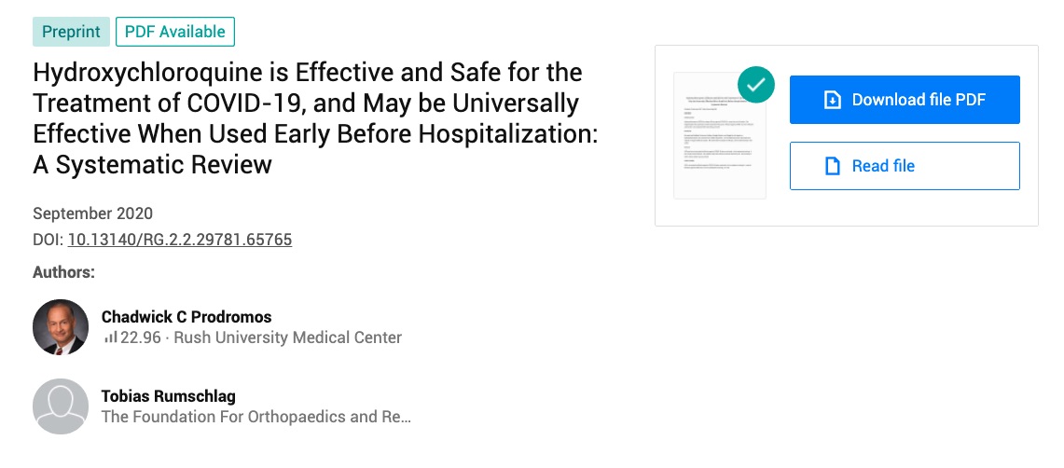Click the document icon beside Read file
Screen dimensions: 1064x468
tap(833, 166)
